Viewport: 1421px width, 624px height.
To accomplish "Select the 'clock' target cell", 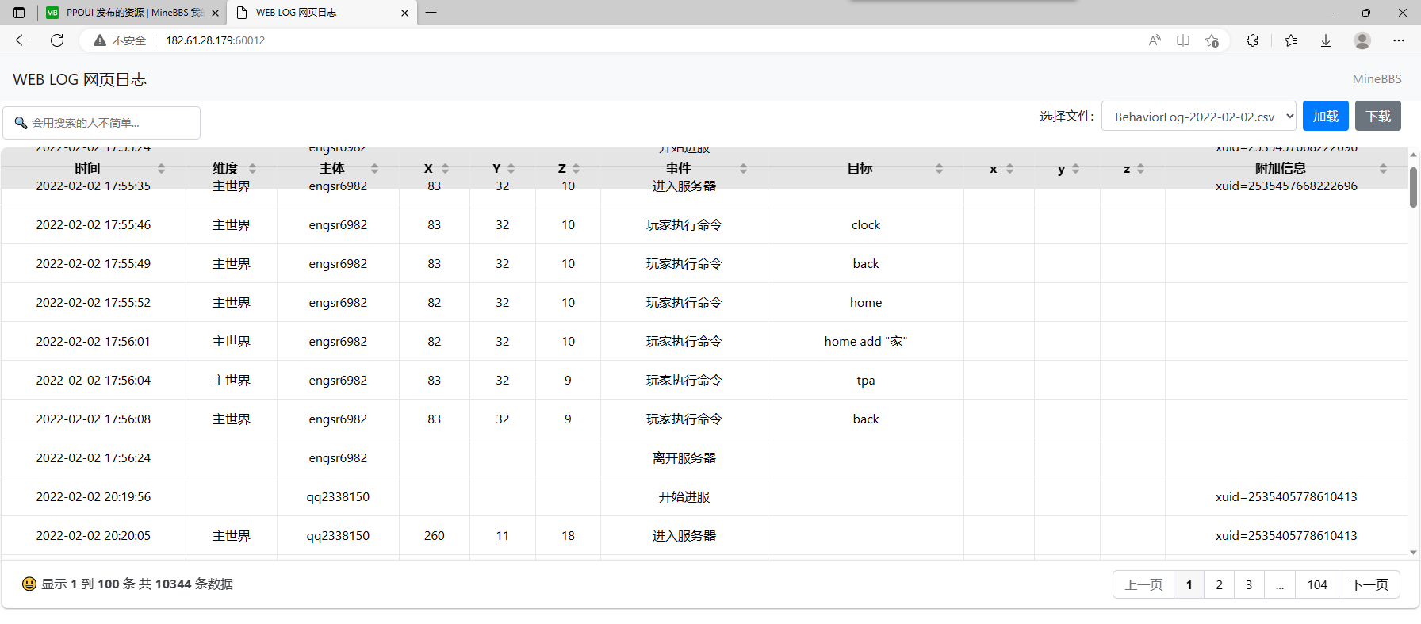I will [x=866, y=225].
